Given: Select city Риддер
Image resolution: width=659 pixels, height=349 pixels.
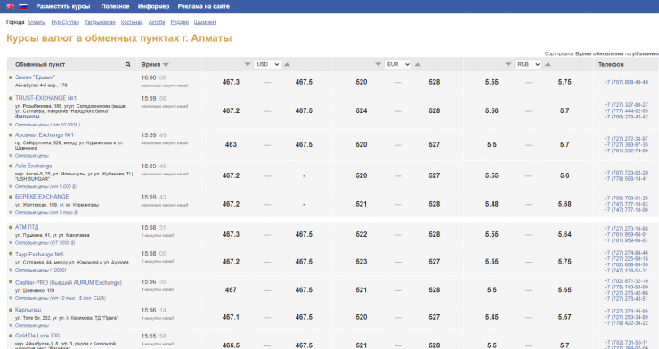Looking at the screenshot, I should [x=180, y=22].
